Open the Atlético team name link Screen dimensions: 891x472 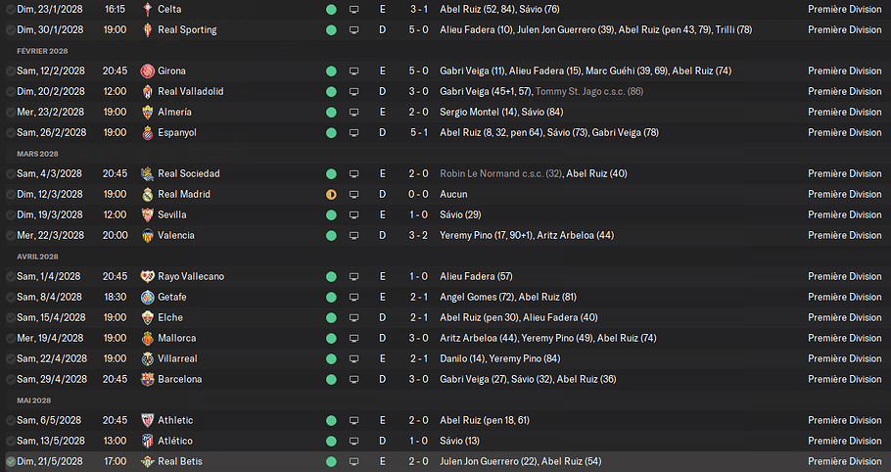[x=175, y=441]
